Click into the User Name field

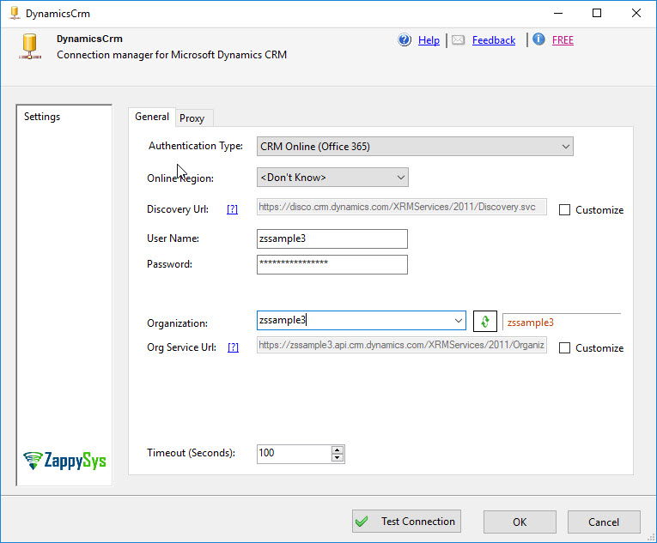(x=332, y=238)
